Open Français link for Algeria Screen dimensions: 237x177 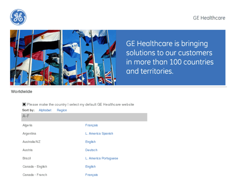[x=92, y=125]
